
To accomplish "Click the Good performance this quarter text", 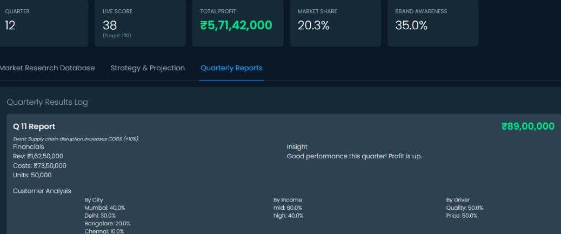I will click(x=355, y=156).
